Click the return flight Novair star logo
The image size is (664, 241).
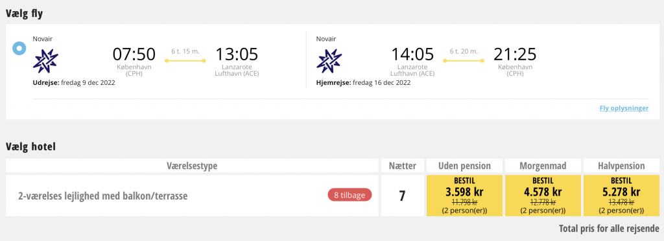click(x=329, y=61)
